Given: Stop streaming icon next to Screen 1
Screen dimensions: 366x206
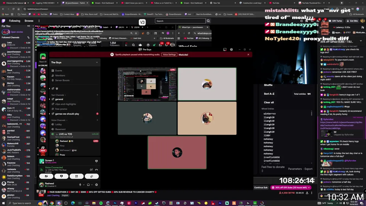Looking at the screenshot, I should (x=96, y=161).
